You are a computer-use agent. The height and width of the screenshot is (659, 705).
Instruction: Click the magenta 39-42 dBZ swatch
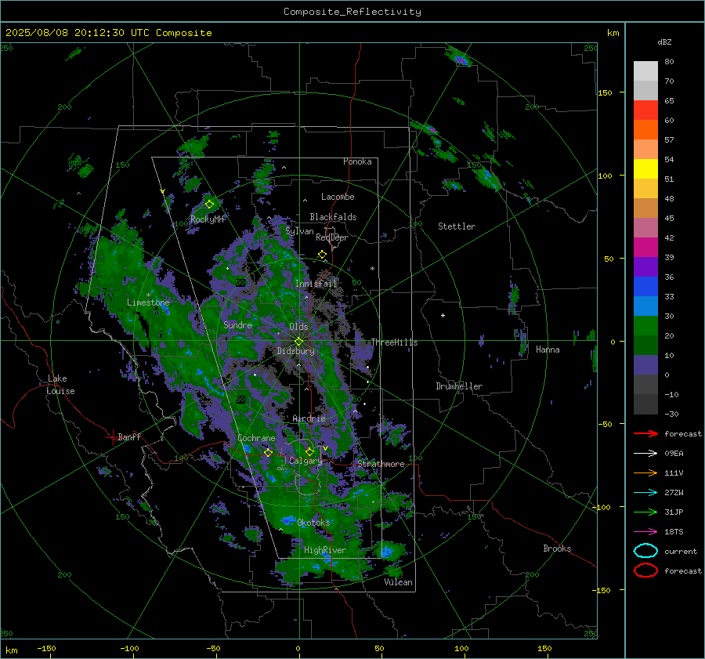point(645,248)
